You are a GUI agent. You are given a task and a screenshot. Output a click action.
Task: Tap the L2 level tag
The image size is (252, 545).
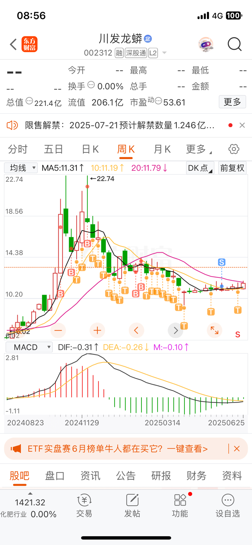[x=153, y=53]
